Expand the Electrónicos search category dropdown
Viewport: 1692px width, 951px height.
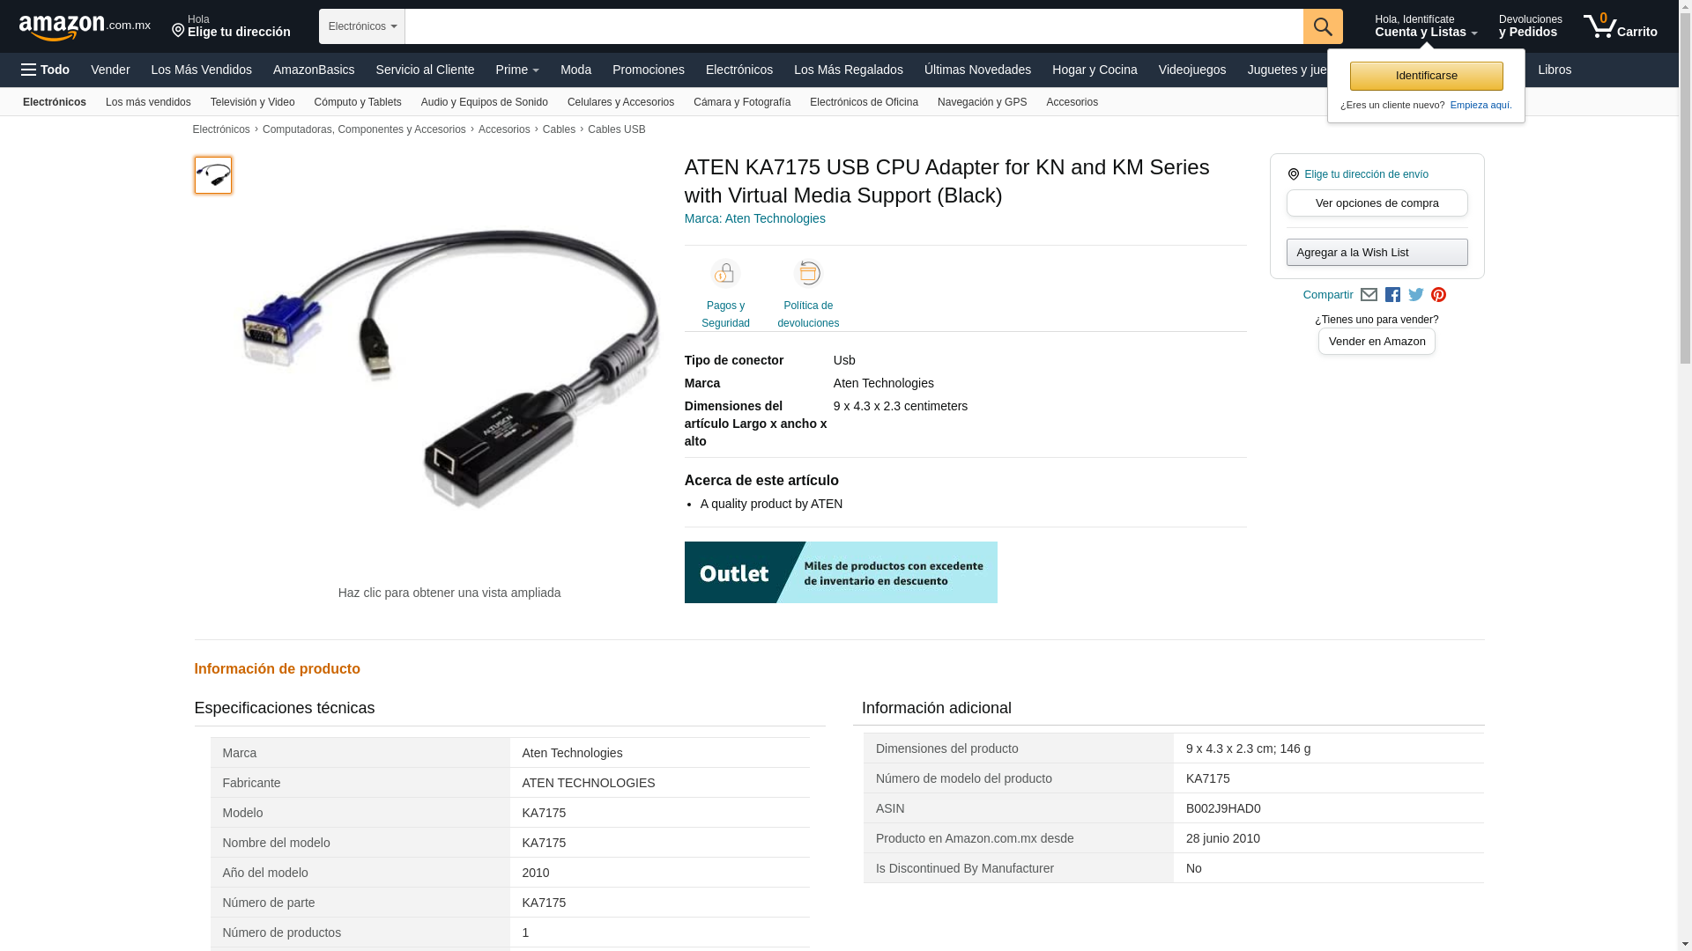pyautogui.click(x=362, y=26)
